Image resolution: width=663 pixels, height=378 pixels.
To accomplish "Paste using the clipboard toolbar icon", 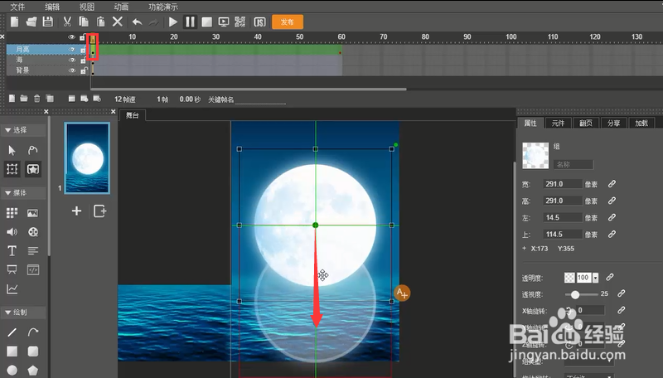I will click(x=100, y=22).
